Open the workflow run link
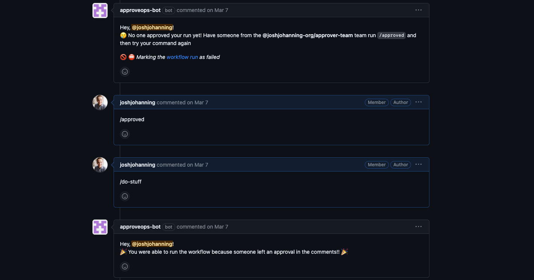Image resolution: width=534 pixels, height=280 pixels. click(x=182, y=57)
